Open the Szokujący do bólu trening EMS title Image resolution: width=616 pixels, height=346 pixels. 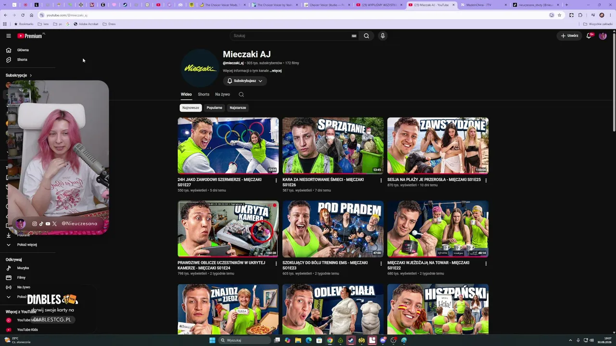[x=325, y=265]
